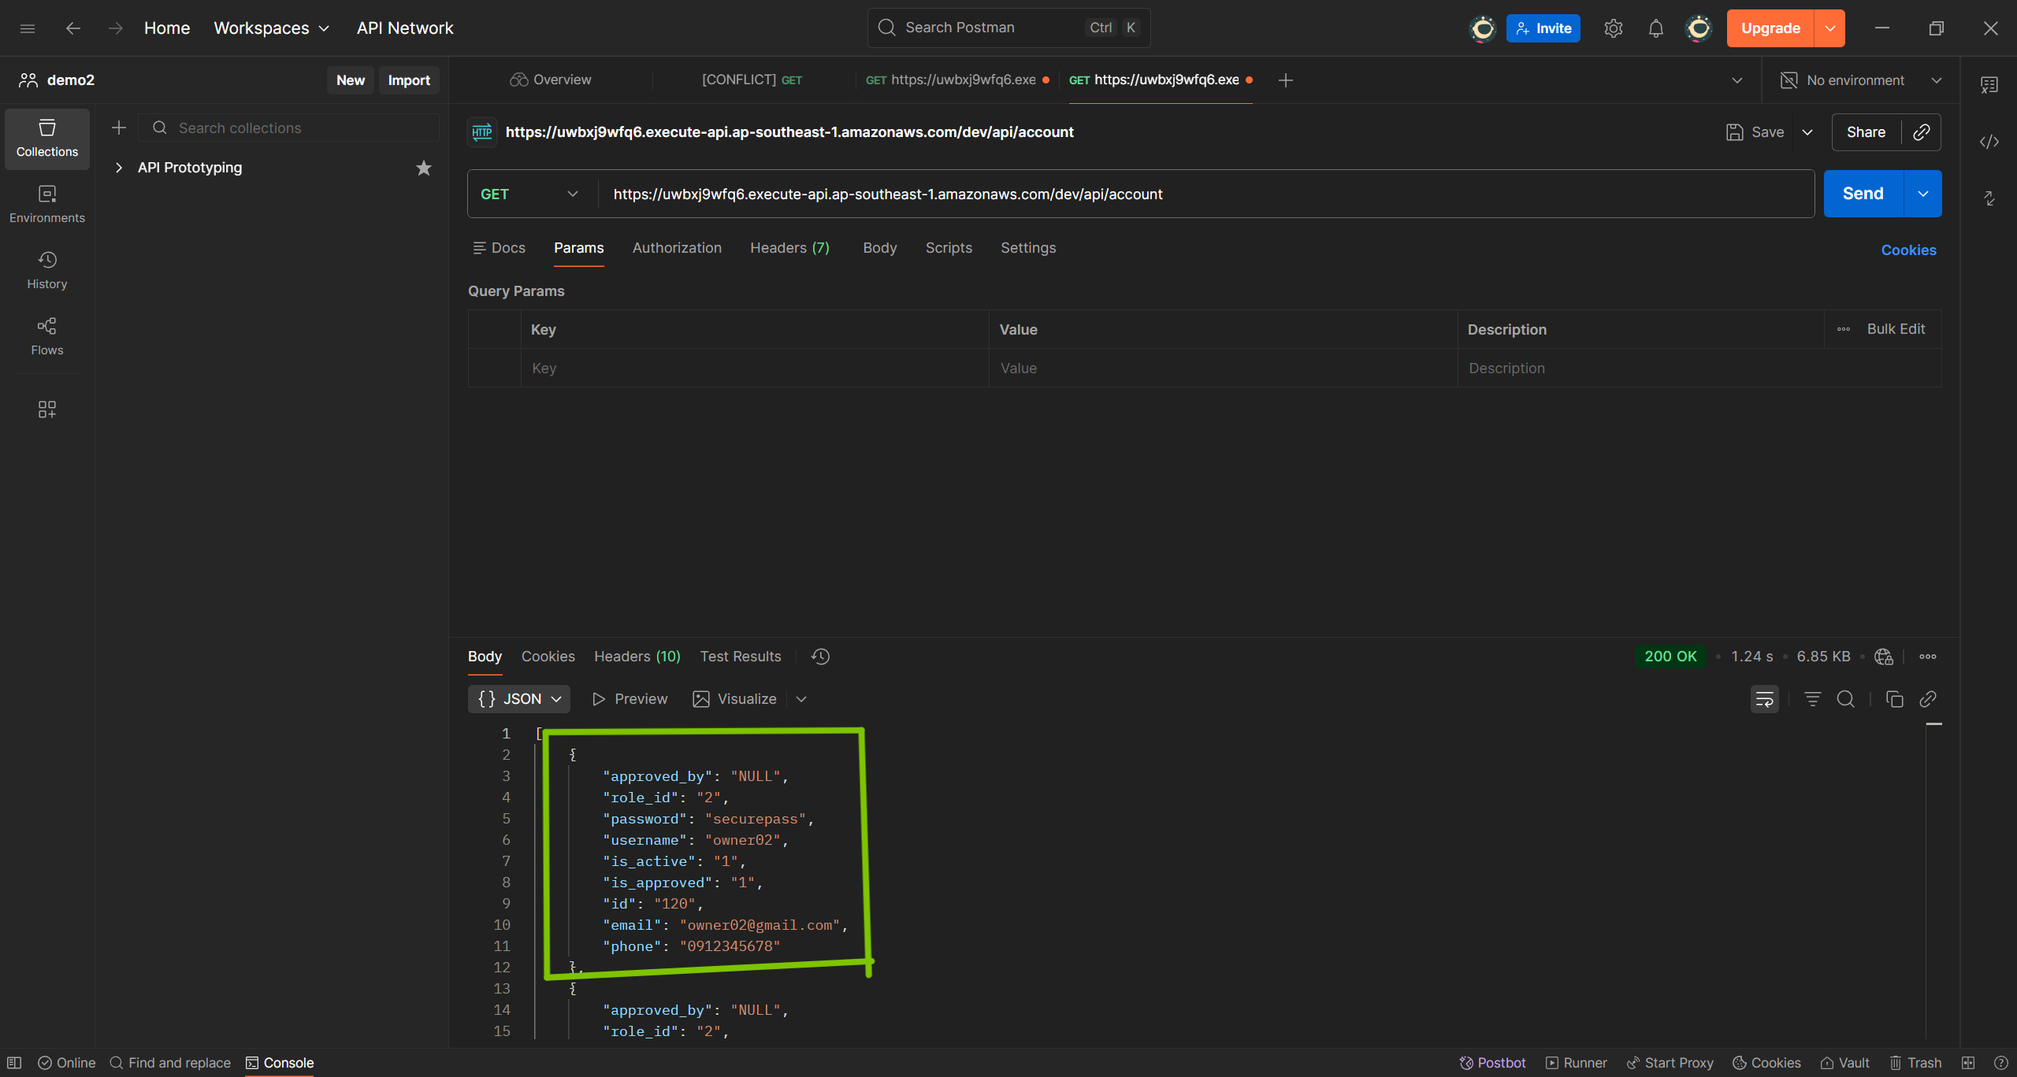Click the code snippet icon
The image size is (2017, 1077).
pyautogui.click(x=1989, y=142)
